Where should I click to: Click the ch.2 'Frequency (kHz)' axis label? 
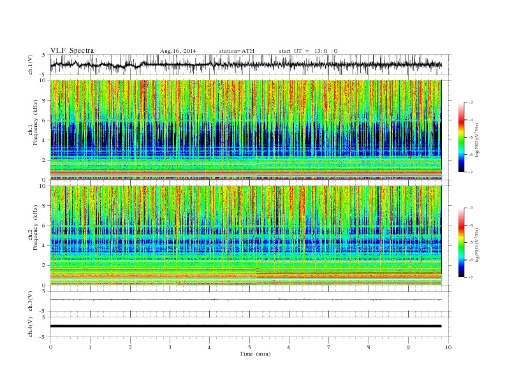[x=36, y=228]
